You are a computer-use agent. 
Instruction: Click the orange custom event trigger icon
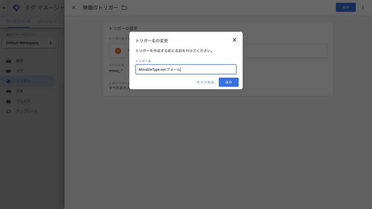click(x=118, y=51)
